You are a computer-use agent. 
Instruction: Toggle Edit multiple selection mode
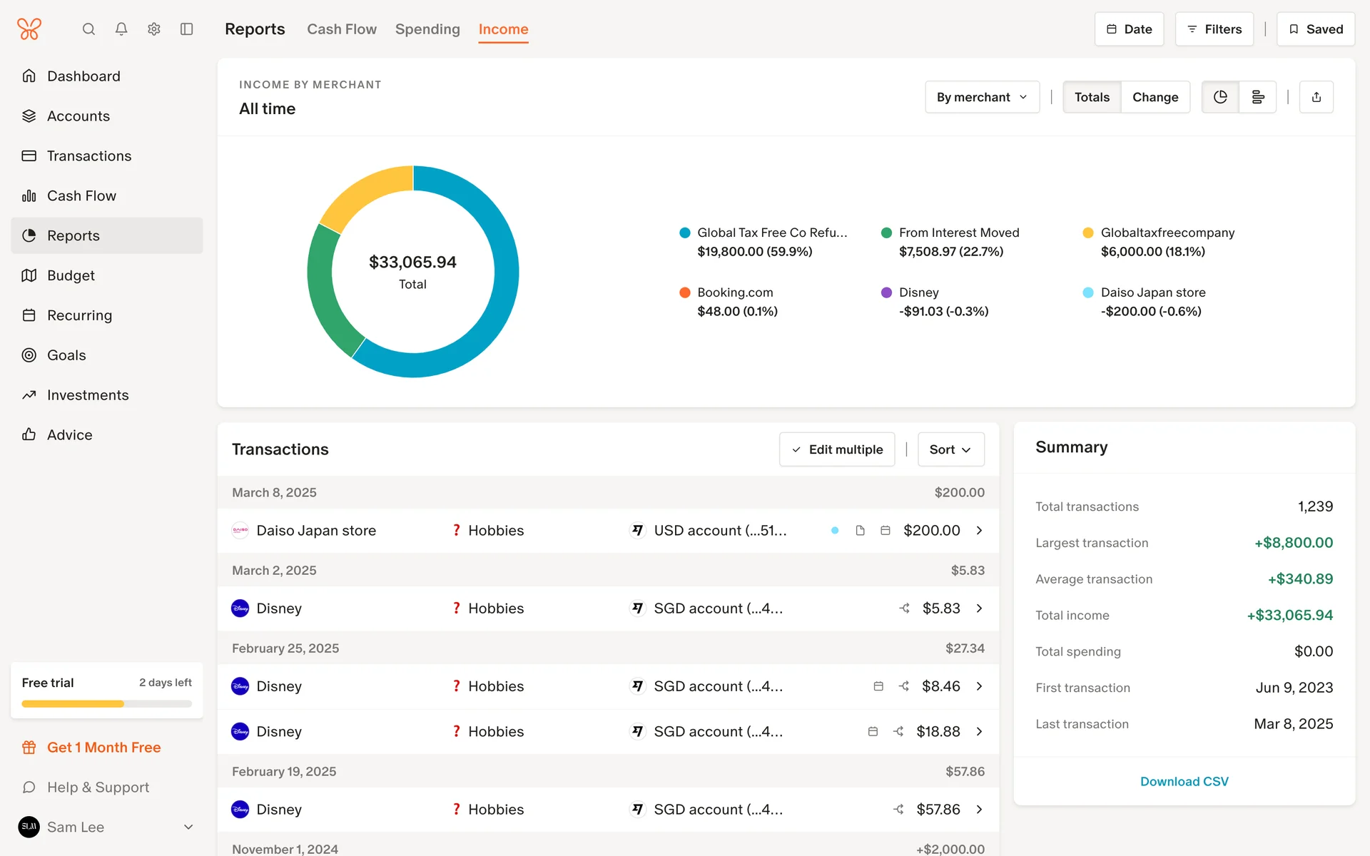[837, 449]
